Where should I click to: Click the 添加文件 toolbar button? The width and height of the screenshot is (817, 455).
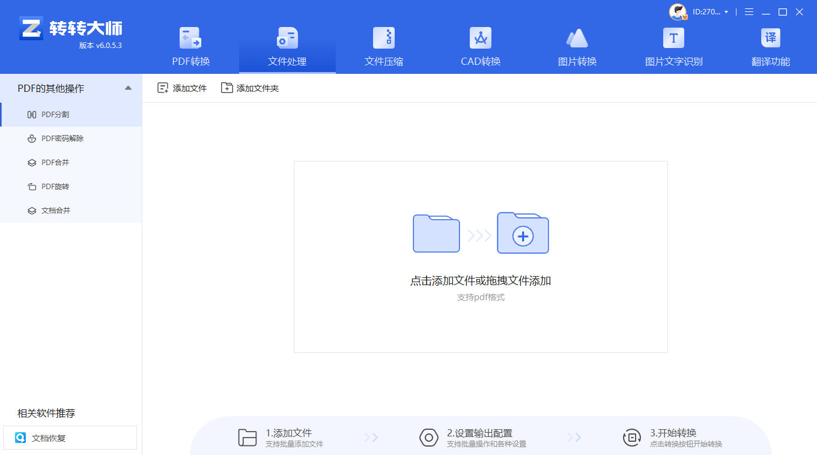[181, 88]
